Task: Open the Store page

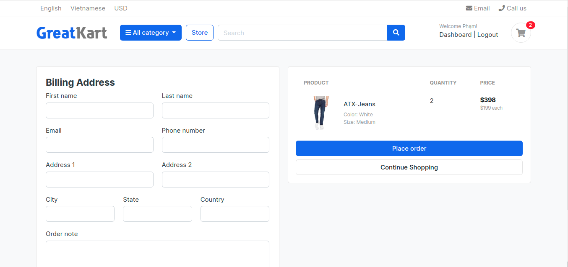Action: click(199, 32)
